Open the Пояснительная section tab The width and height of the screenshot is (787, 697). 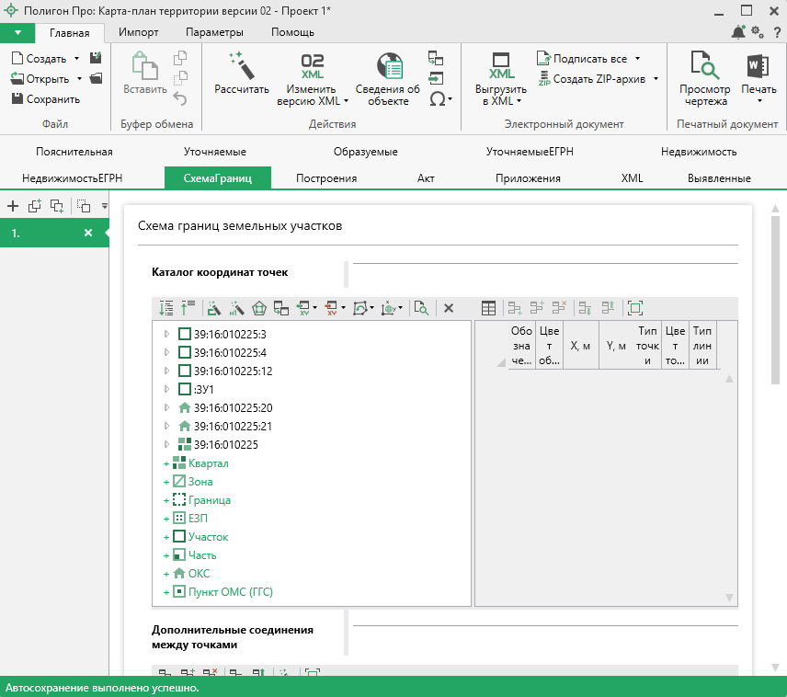point(74,152)
